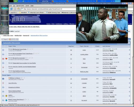Click the new-posts folder icon of When To Rebore
Screen dimensions: 134x107
pos(3,79)
